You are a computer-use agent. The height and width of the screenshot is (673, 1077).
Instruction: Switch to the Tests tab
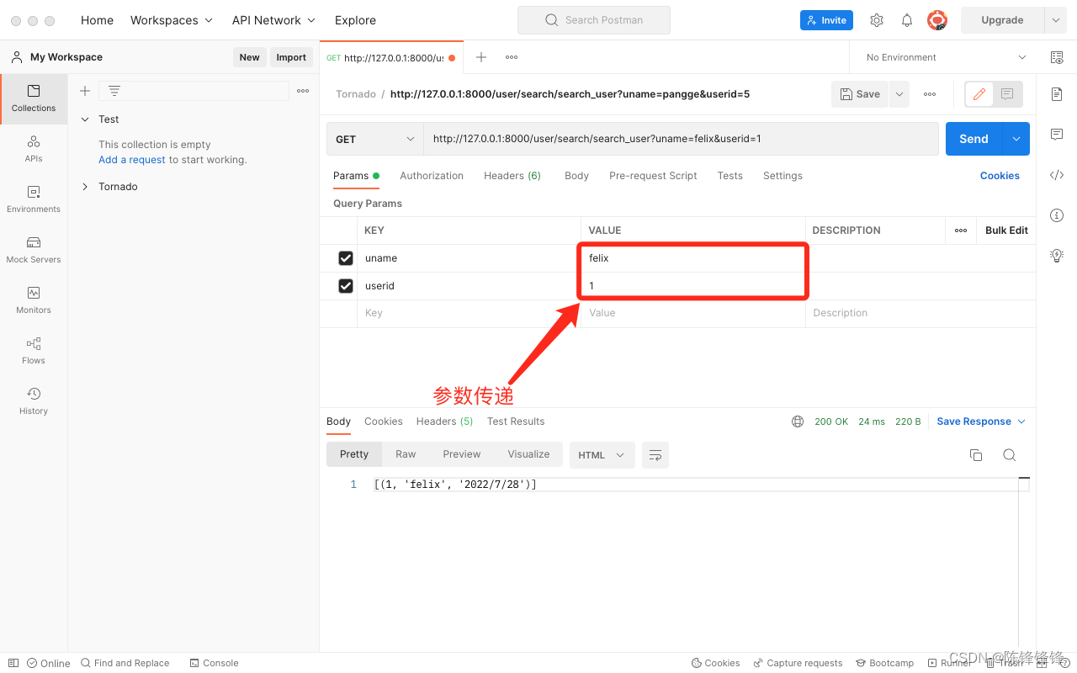(729, 176)
